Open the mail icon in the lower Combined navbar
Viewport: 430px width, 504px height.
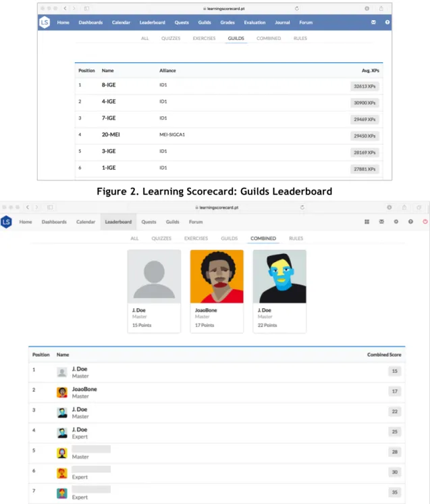(381, 222)
